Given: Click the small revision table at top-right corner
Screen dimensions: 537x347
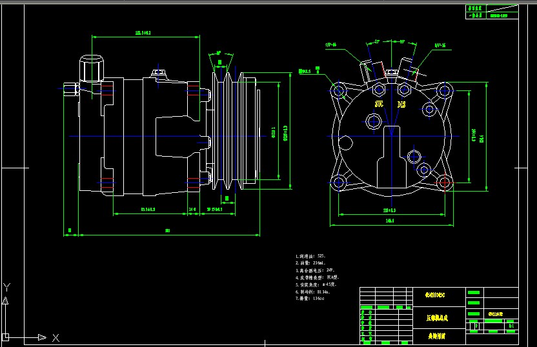Looking at the screenshot, I should point(491,12).
